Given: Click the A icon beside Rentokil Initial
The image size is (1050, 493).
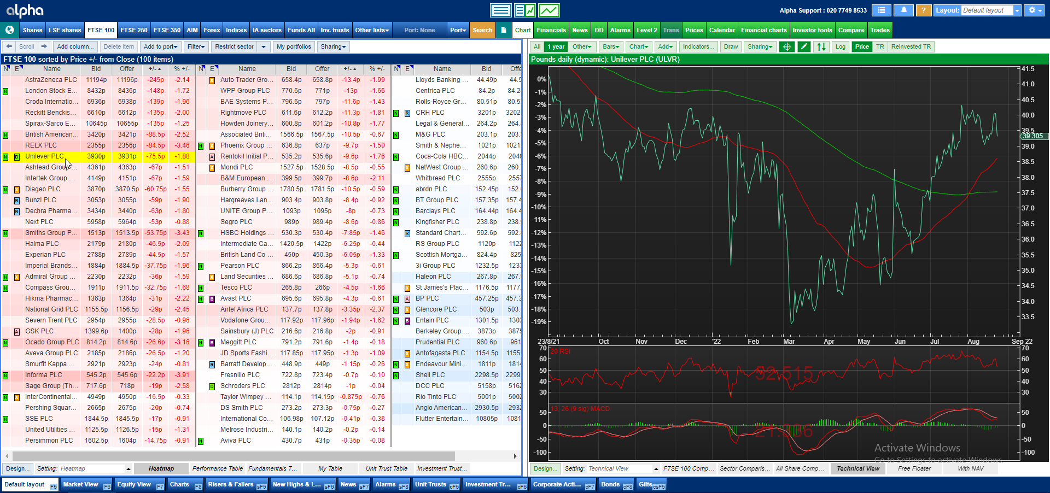Looking at the screenshot, I should [x=212, y=157].
